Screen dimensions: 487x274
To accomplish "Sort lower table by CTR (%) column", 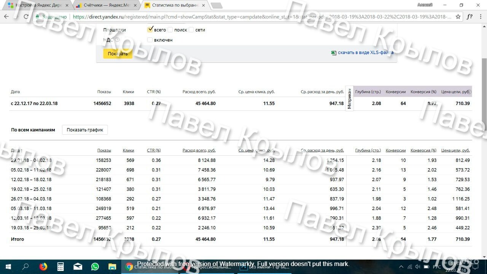I will 154,150.
